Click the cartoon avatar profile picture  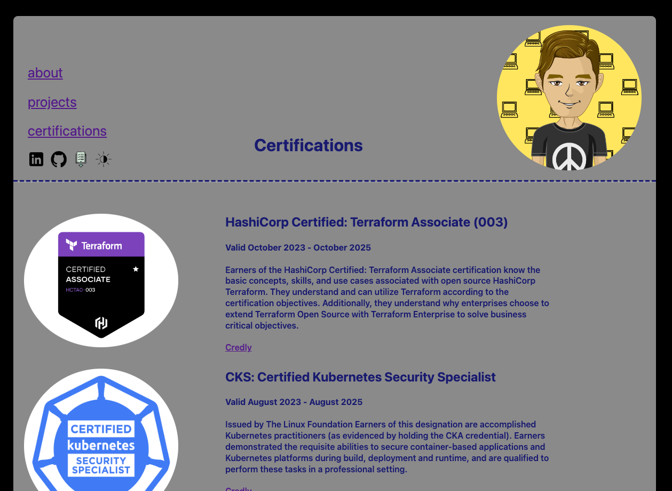(569, 98)
